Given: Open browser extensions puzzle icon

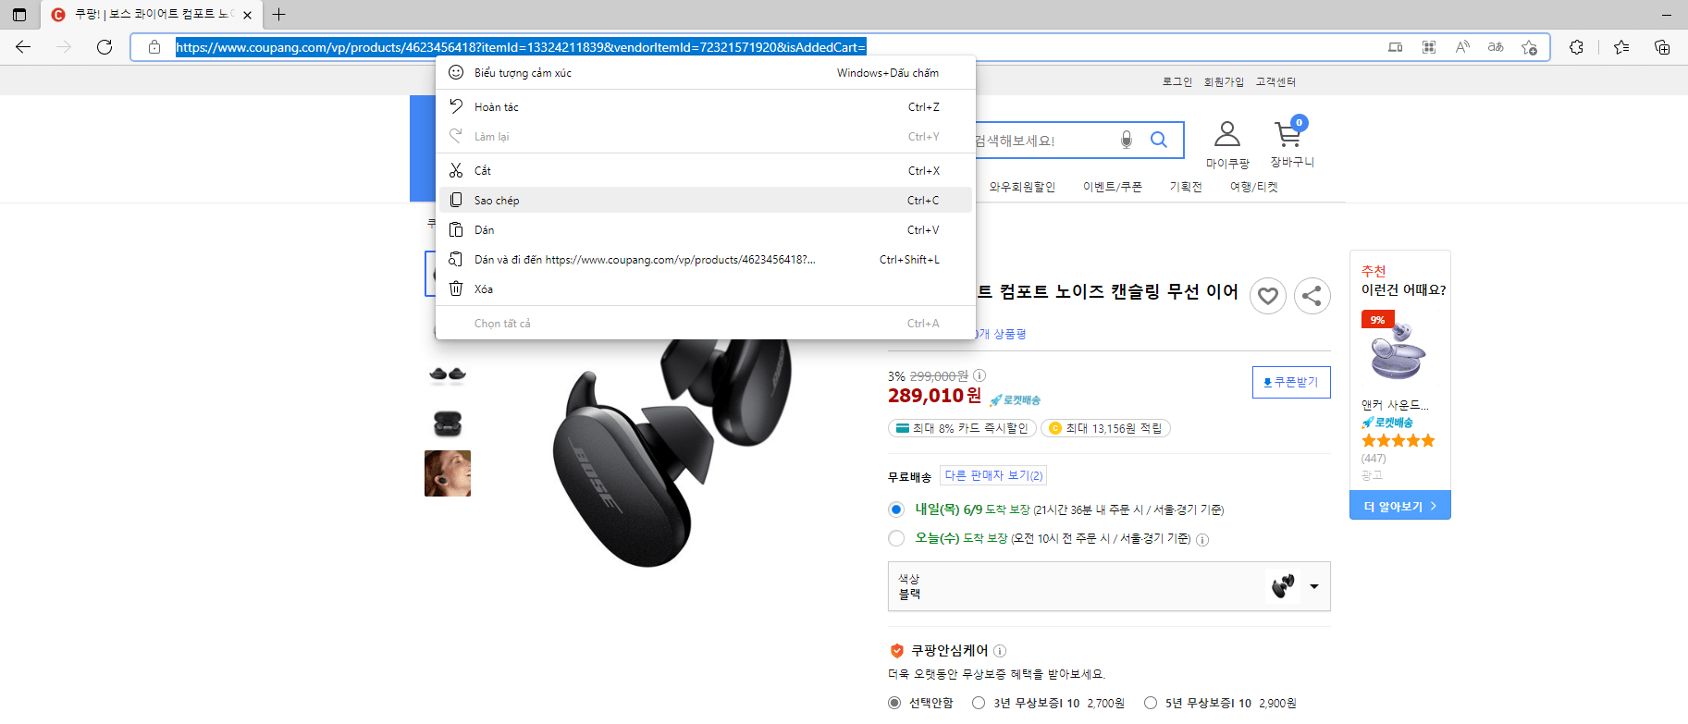Looking at the screenshot, I should [x=1576, y=47].
